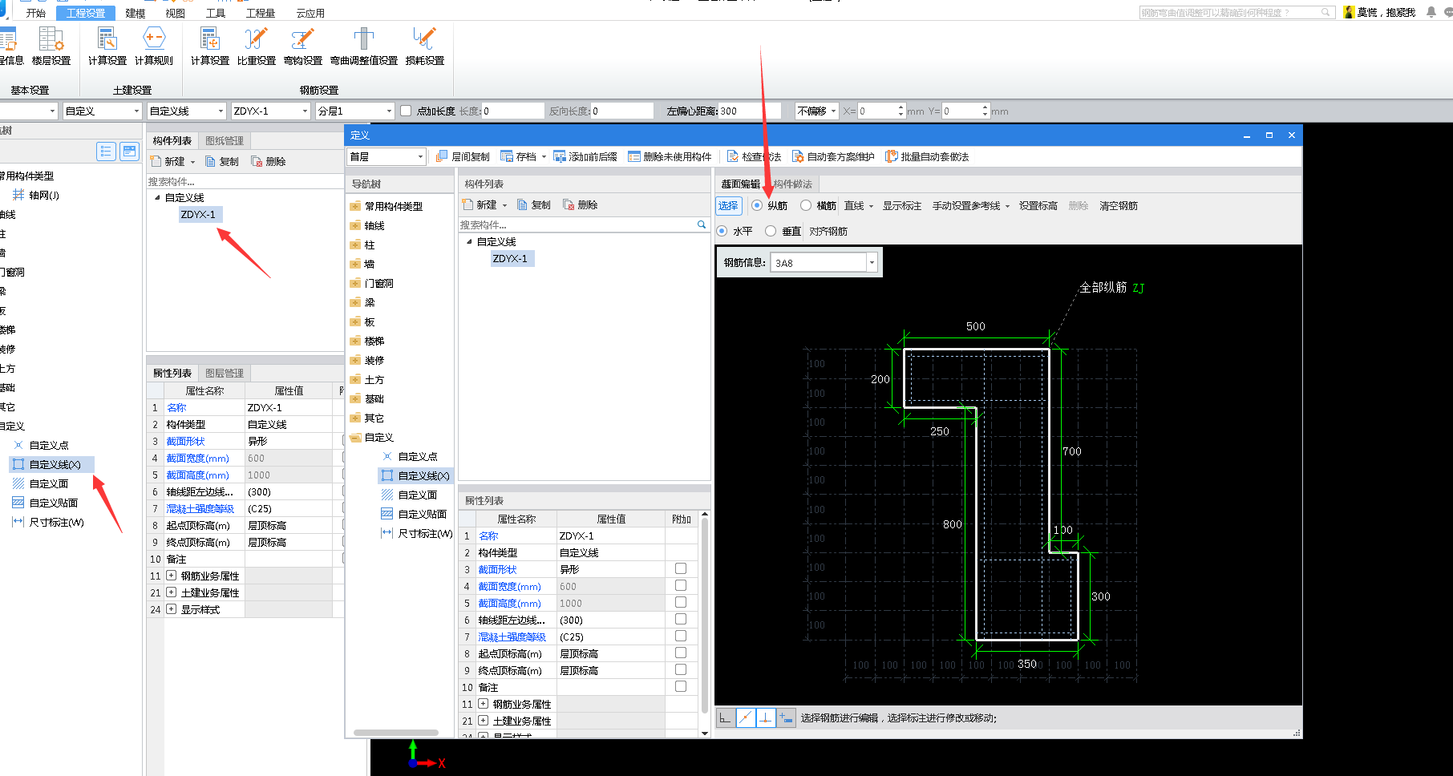Open 弯钩设置 ribbon tool
The height and width of the screenshot is (776, 1453).
point(303,46)
